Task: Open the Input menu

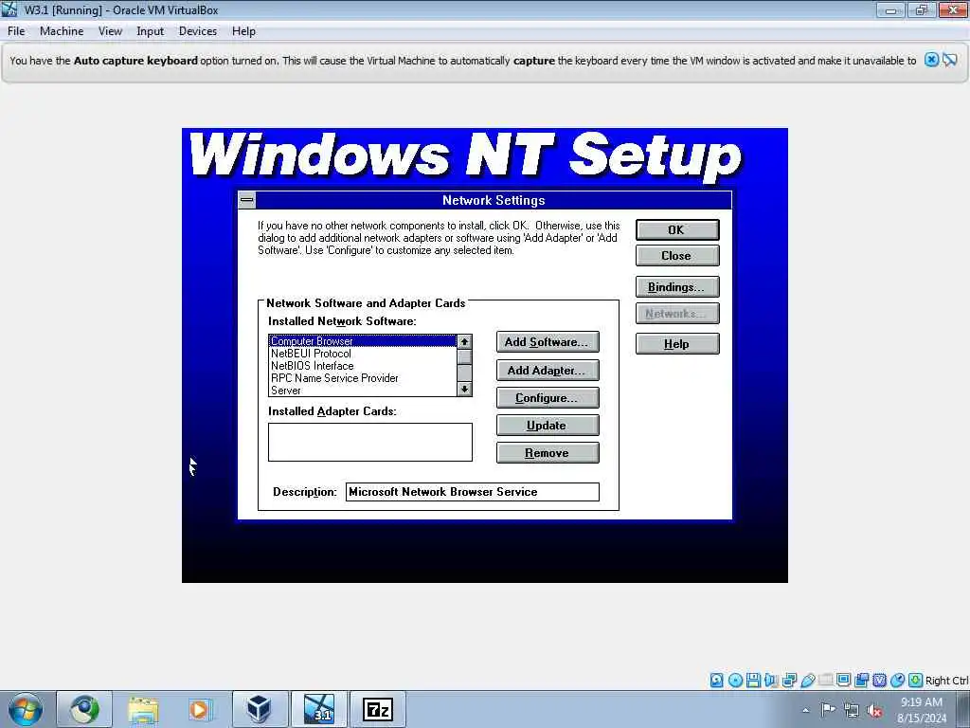Action: [150, 31]
